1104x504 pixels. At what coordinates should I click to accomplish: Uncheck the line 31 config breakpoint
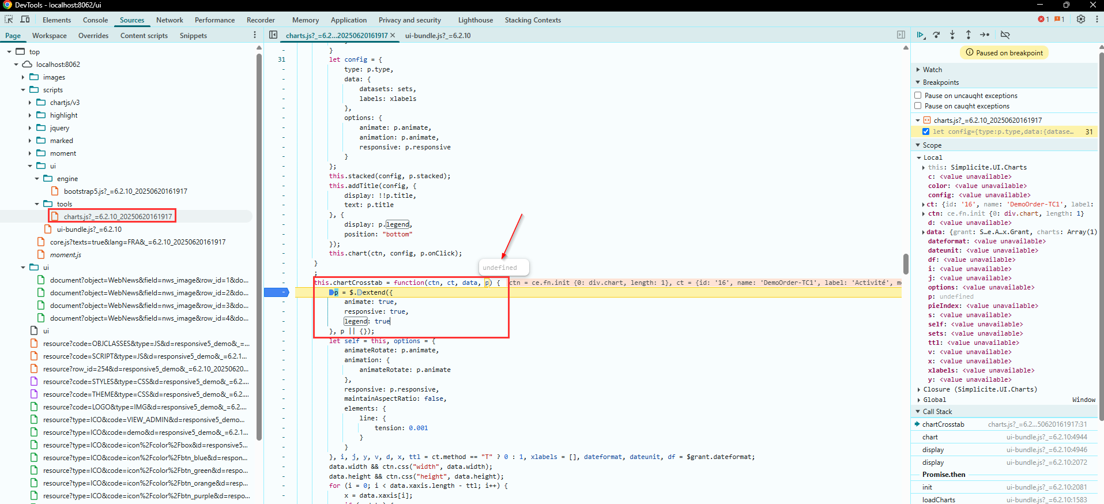coord(926,131)
